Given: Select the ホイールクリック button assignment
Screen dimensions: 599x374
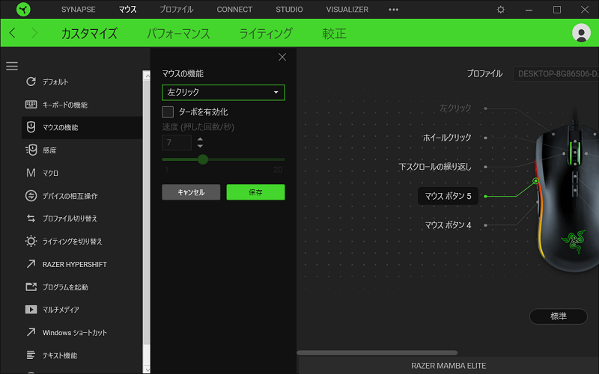Looking at the screenshot, I should coord(447,138).
